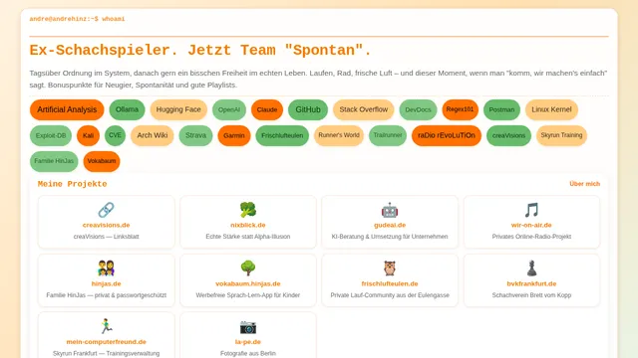Open the Arch Wiki pill

point(153,135)
